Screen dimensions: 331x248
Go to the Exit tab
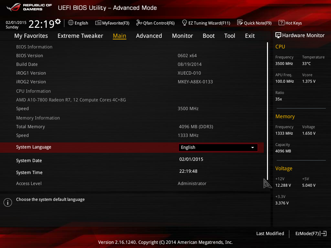tap(250, 36)
